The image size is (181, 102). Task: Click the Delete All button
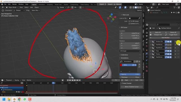coord(172,32)
